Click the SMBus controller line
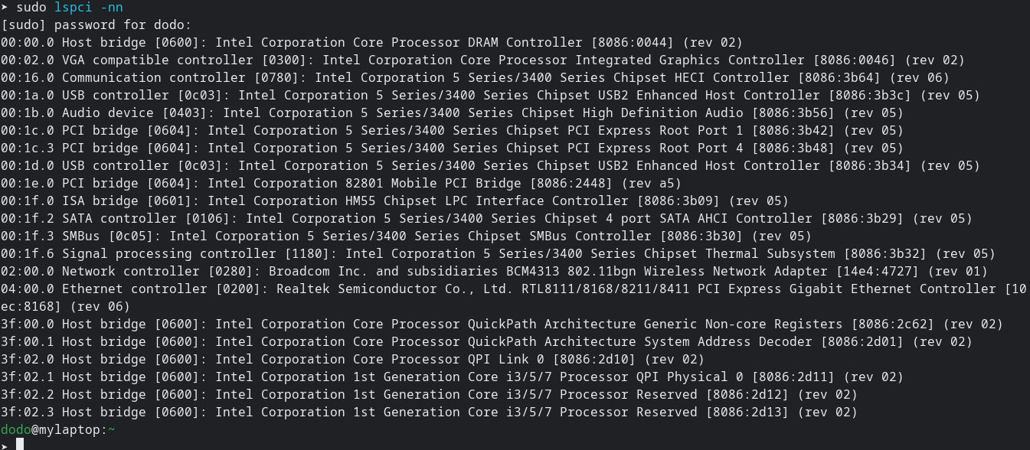 point(406,236)
